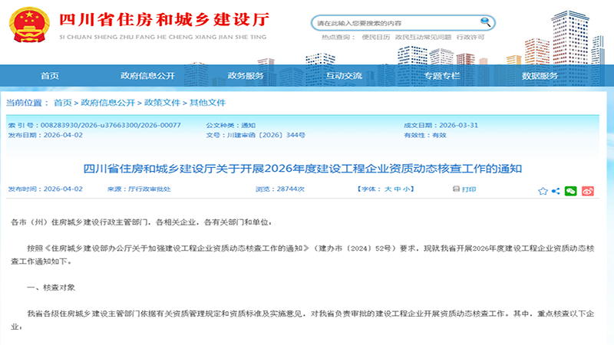Open 政务服务 navigation menu item

point(246,75)
